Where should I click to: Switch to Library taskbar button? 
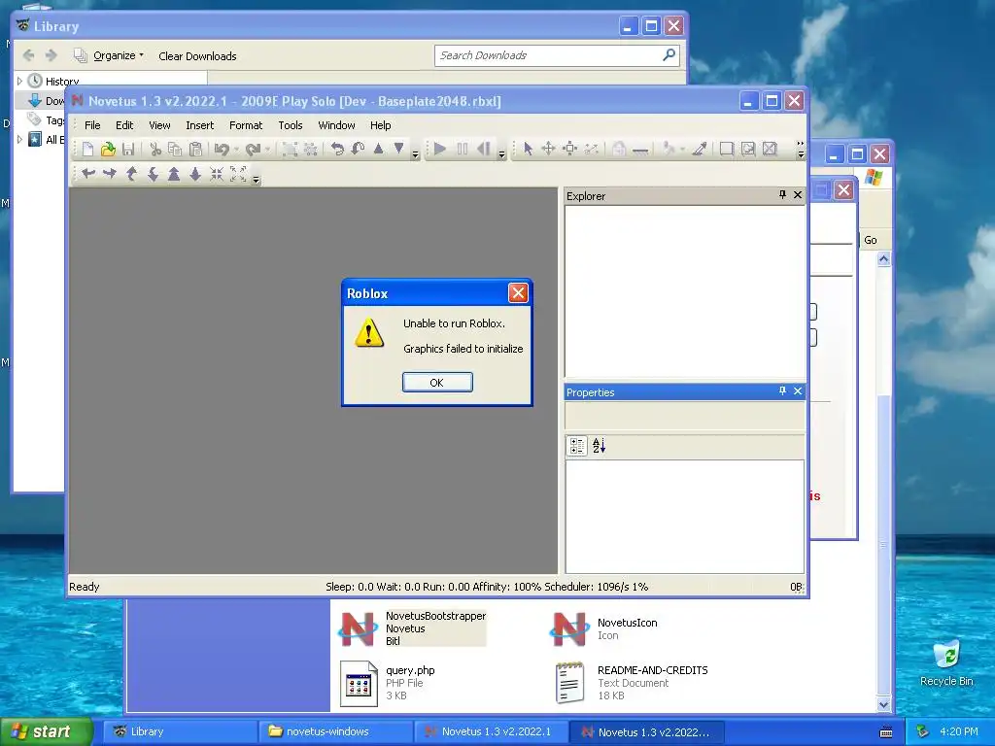[x=179, y=731]
